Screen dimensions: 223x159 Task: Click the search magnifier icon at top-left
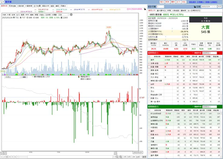1,2
